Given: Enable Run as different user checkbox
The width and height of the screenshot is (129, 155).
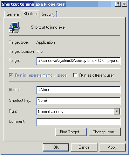Looking at the screenshot, I should pos(75,75).
